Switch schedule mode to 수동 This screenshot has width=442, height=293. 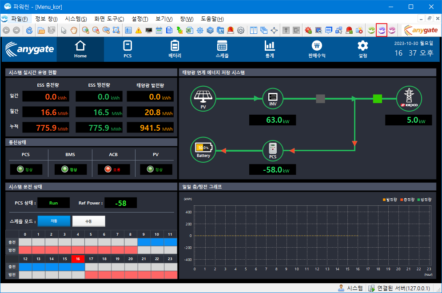88,221
